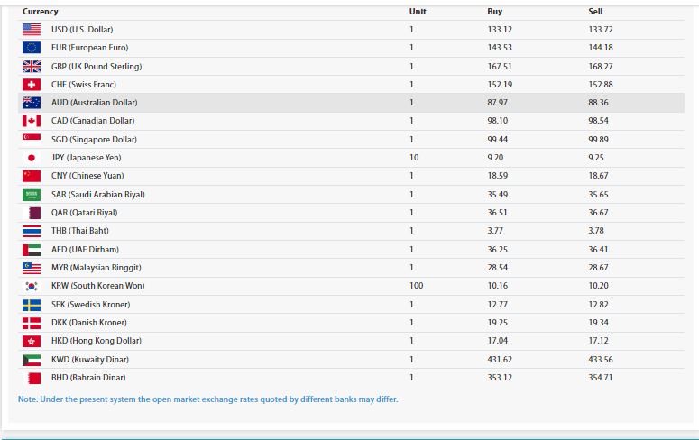The image size is (699, 440).
Task: Click the South Korean flag icon
Action: [32, 286]
